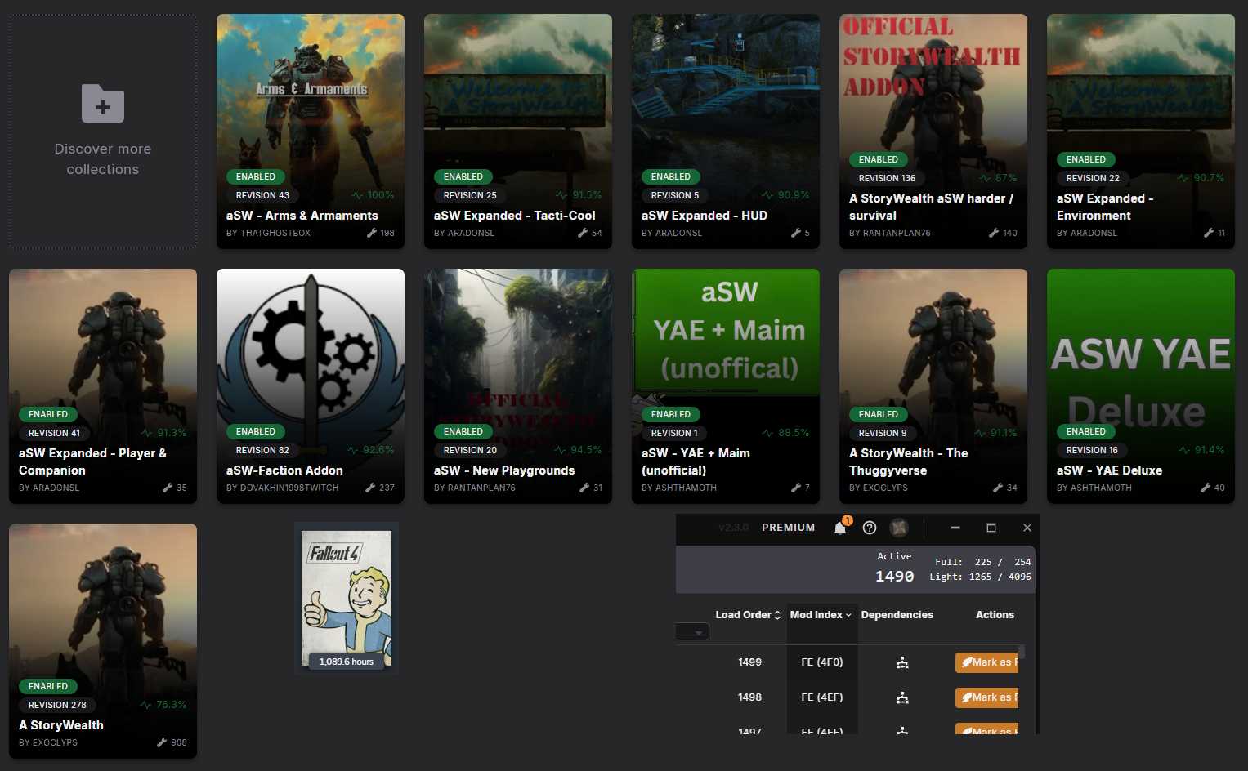View dependencies icon for load order 1499
Image resolution: width=1248 pixels, height=771 pixels.
click(902, 662)
